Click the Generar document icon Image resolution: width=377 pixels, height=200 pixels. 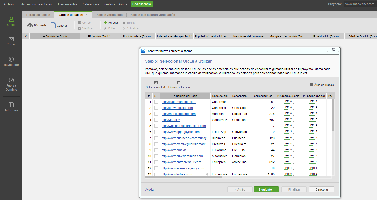click(x=53, y=25)
